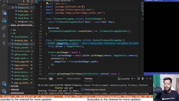This screenshot has width=179, height=101.
Task: Open generated_plugin_re... file
Action: pyautogui.click(x=22, y=51)
